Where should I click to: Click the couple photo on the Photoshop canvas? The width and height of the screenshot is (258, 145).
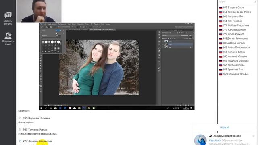(99, 67)
